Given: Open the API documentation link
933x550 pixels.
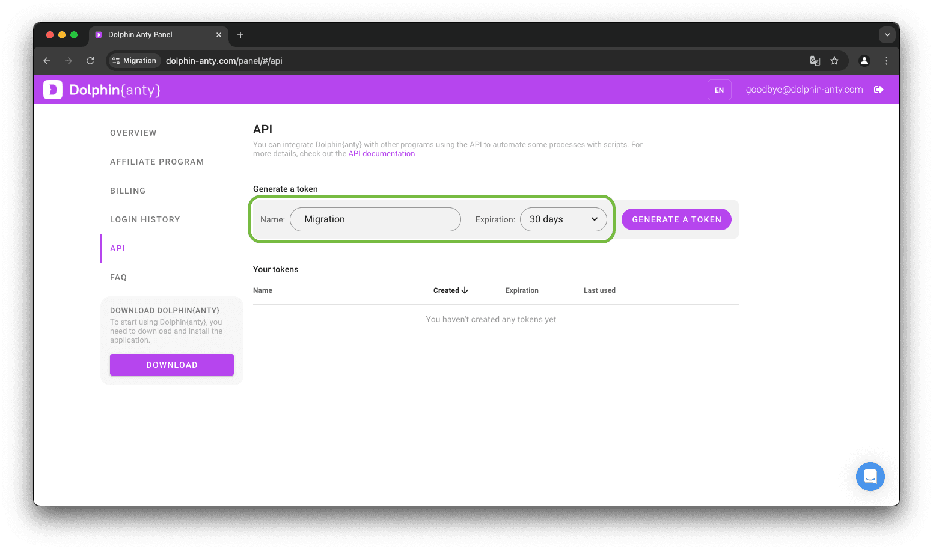Looking at the screenshot, I should [x=382, y=154].
